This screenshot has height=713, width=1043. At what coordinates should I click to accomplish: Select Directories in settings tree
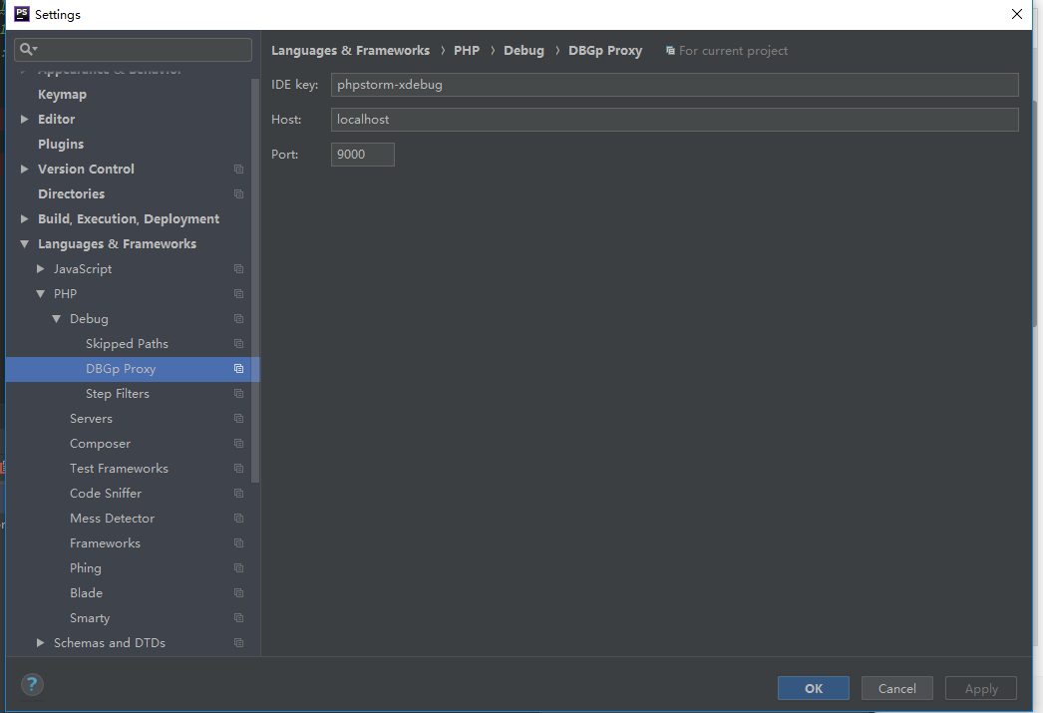pyautogui.click(x=71, y=194)
